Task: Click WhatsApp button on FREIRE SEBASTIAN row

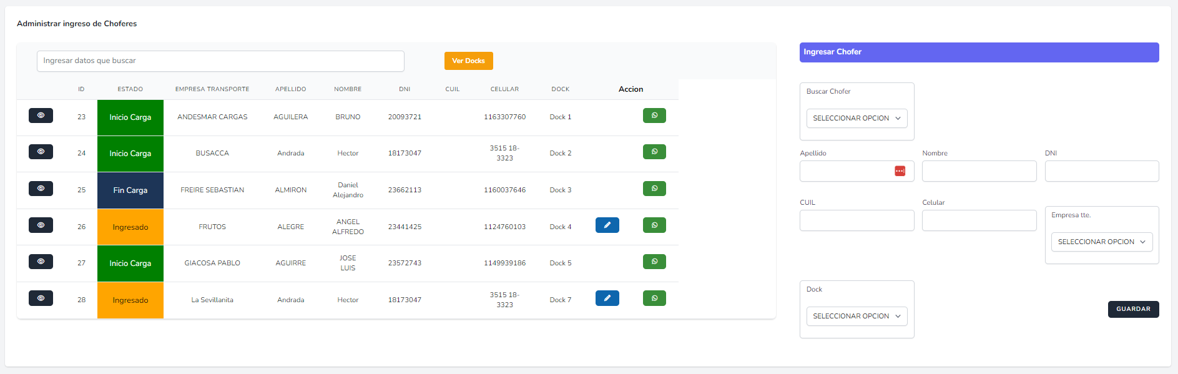Action: pos(654,189)
